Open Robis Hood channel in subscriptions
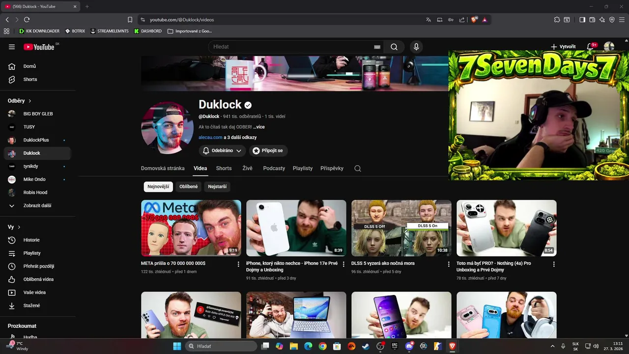This screenshot has height=354, width=629. click(38, 192)
